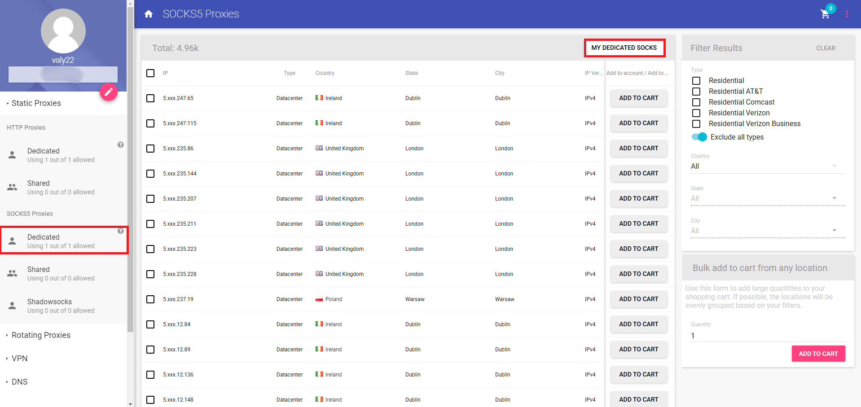
Task: Click help icon beside SOCKS5 Dedicated
Action: pos(120,231)
